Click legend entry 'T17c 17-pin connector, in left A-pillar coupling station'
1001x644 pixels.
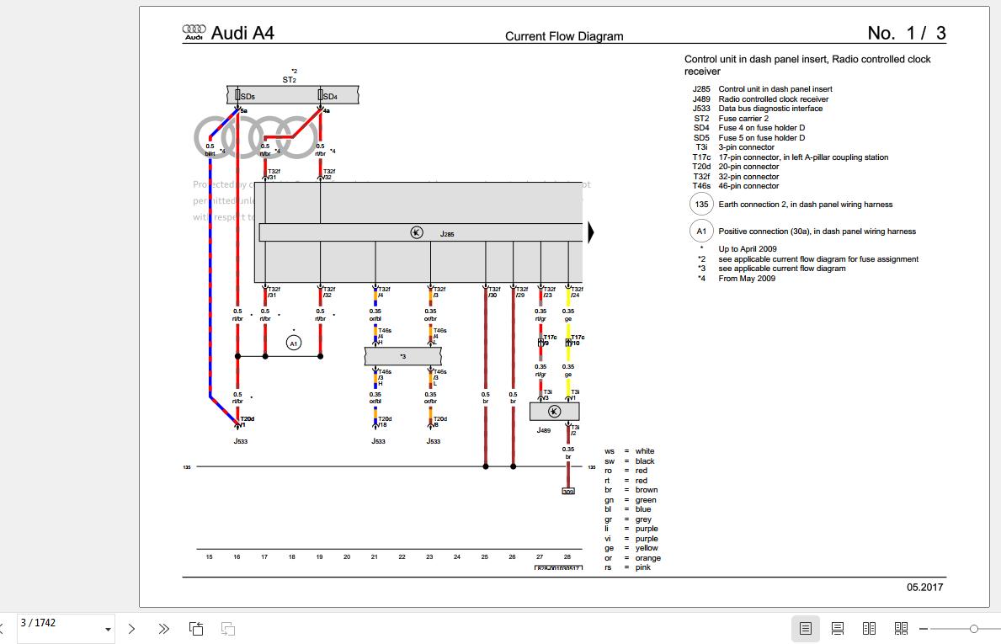791,157
